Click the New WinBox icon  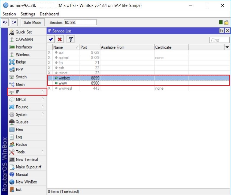(12, 182)
